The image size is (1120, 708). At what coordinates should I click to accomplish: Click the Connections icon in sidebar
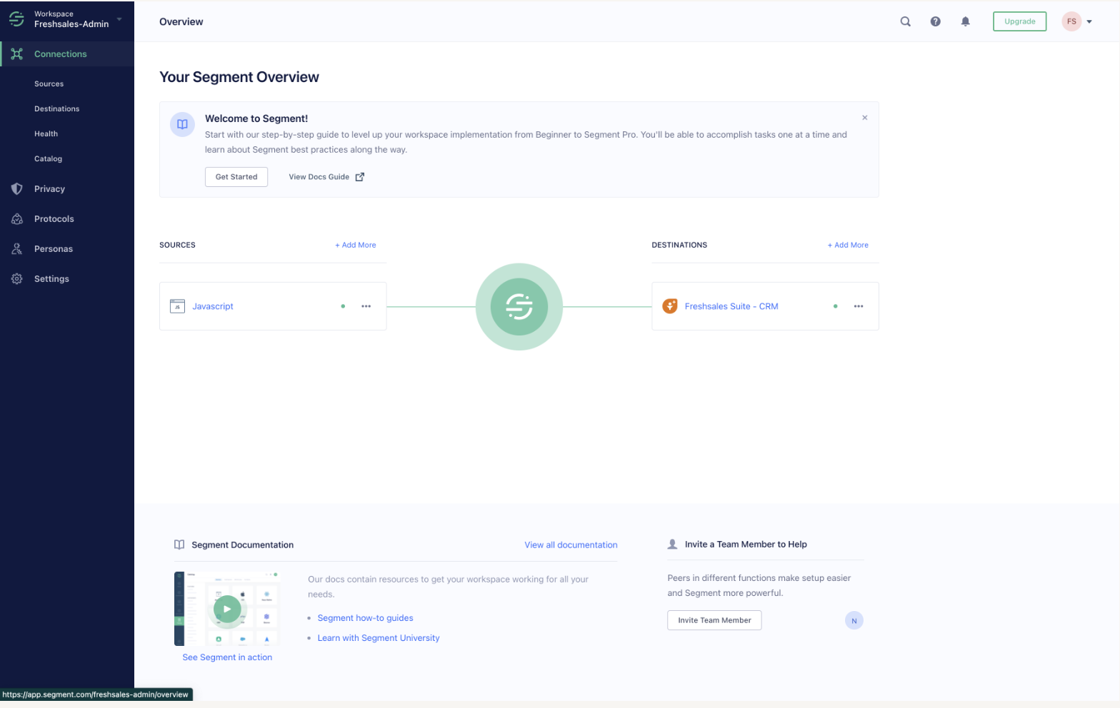tap(17, 54)
